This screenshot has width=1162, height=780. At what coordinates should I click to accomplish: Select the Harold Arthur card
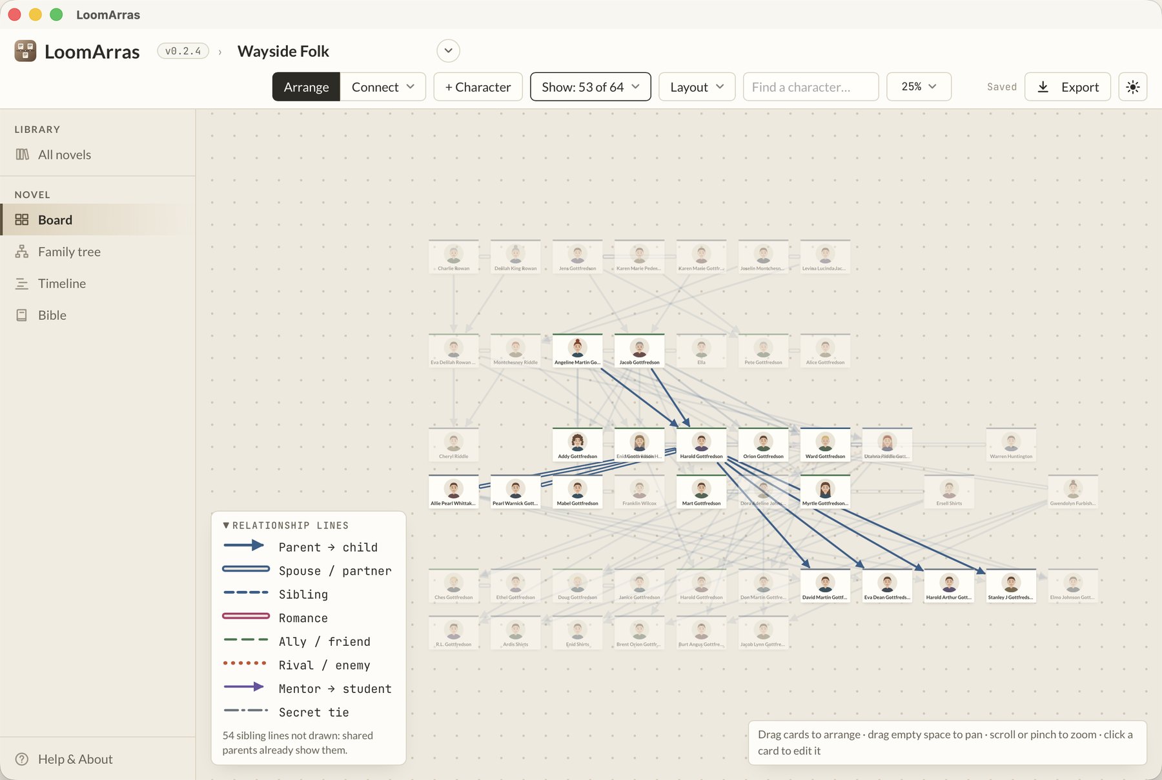coord(949,586)
